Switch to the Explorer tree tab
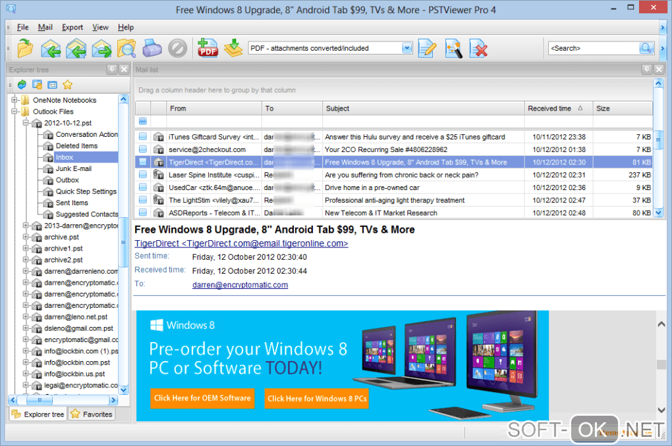Image resolution: width=672 pixels, height=446 pixels. 38,414
